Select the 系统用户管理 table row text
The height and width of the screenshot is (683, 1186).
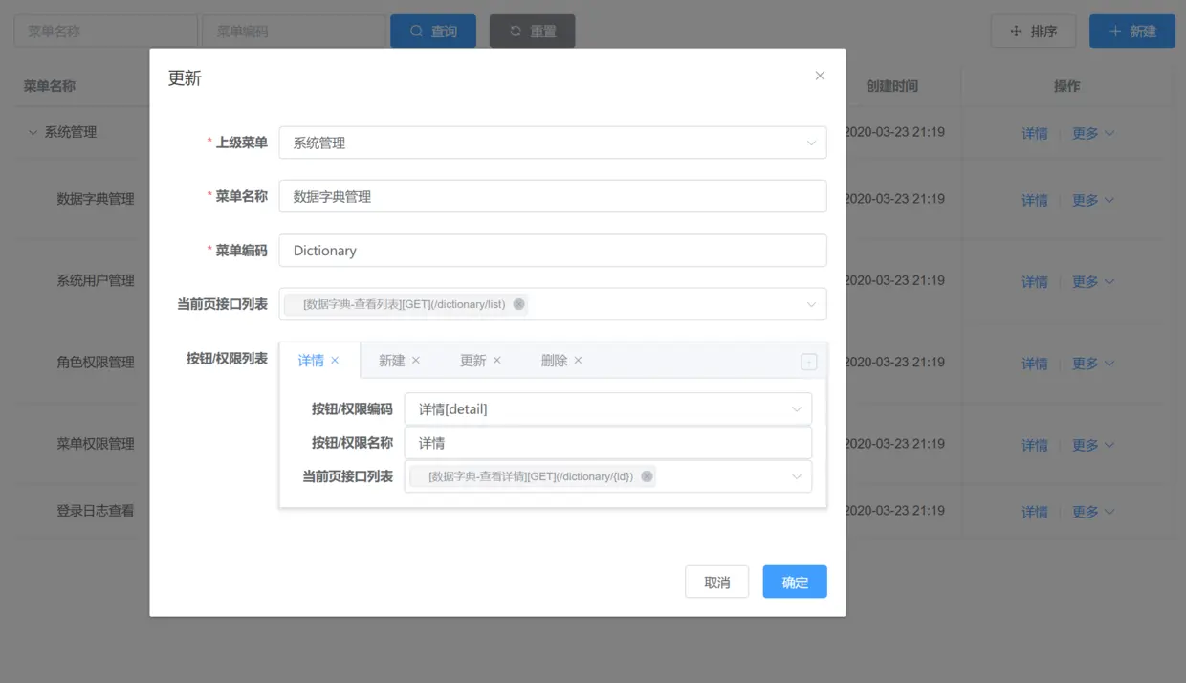pos(96,280)
